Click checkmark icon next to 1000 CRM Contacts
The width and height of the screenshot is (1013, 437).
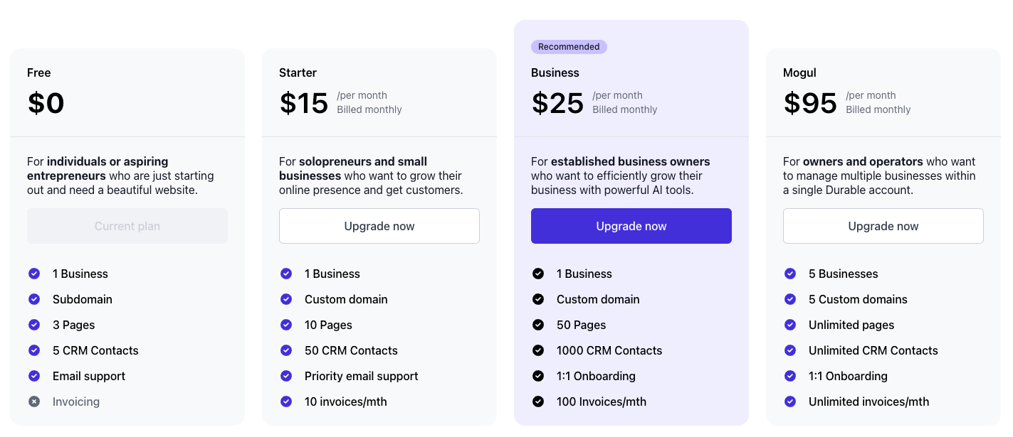tap(538, 350)
